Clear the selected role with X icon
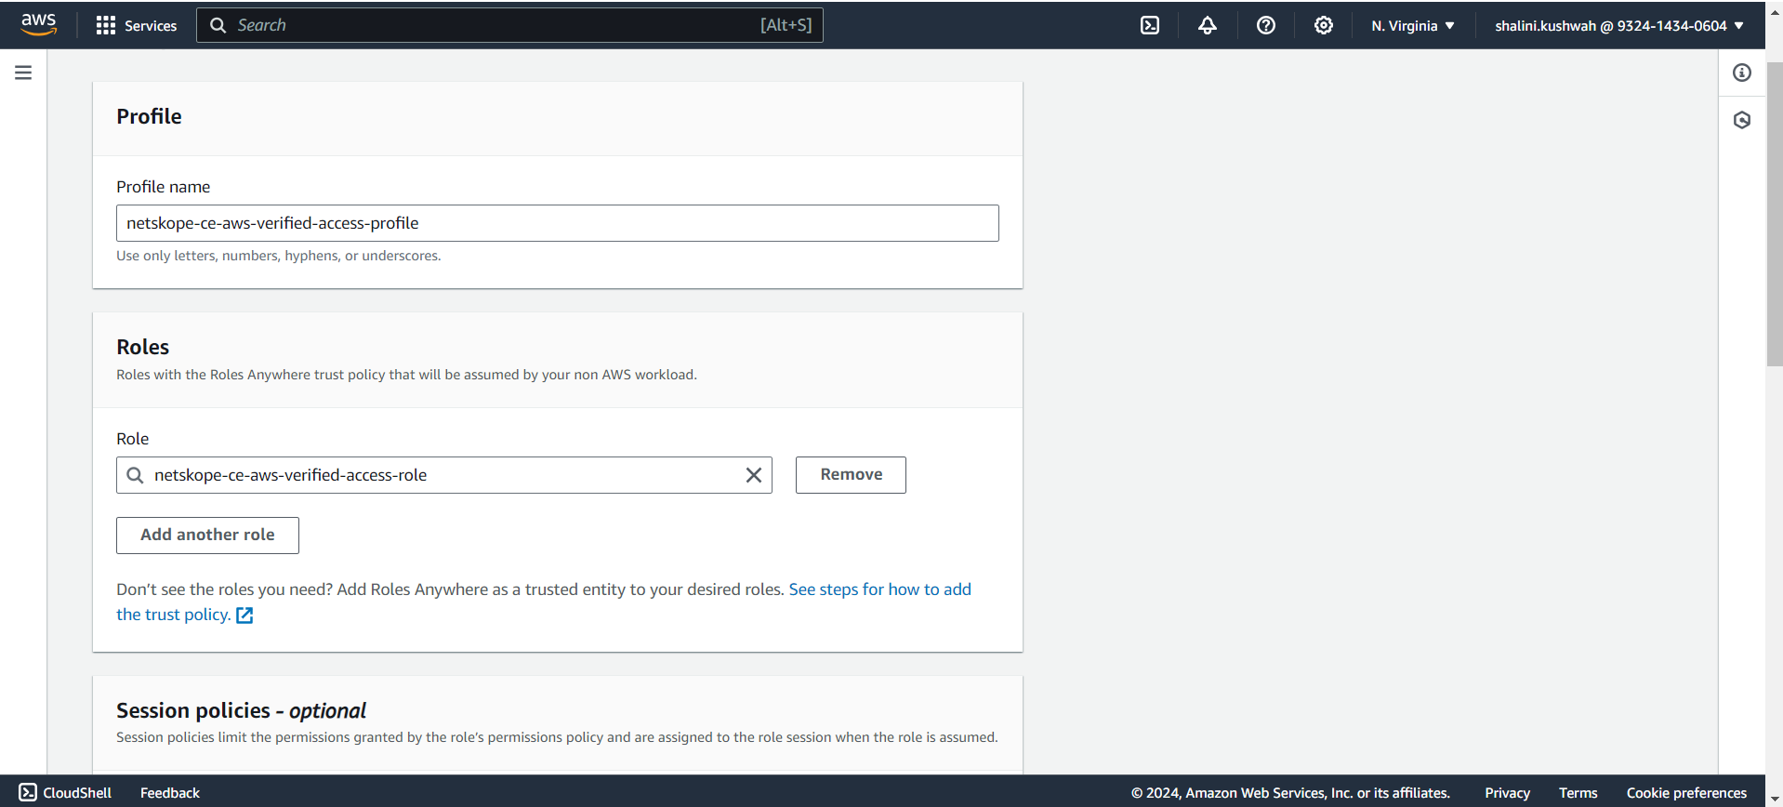The image size is (1783, 807). (x=754, y=475)
